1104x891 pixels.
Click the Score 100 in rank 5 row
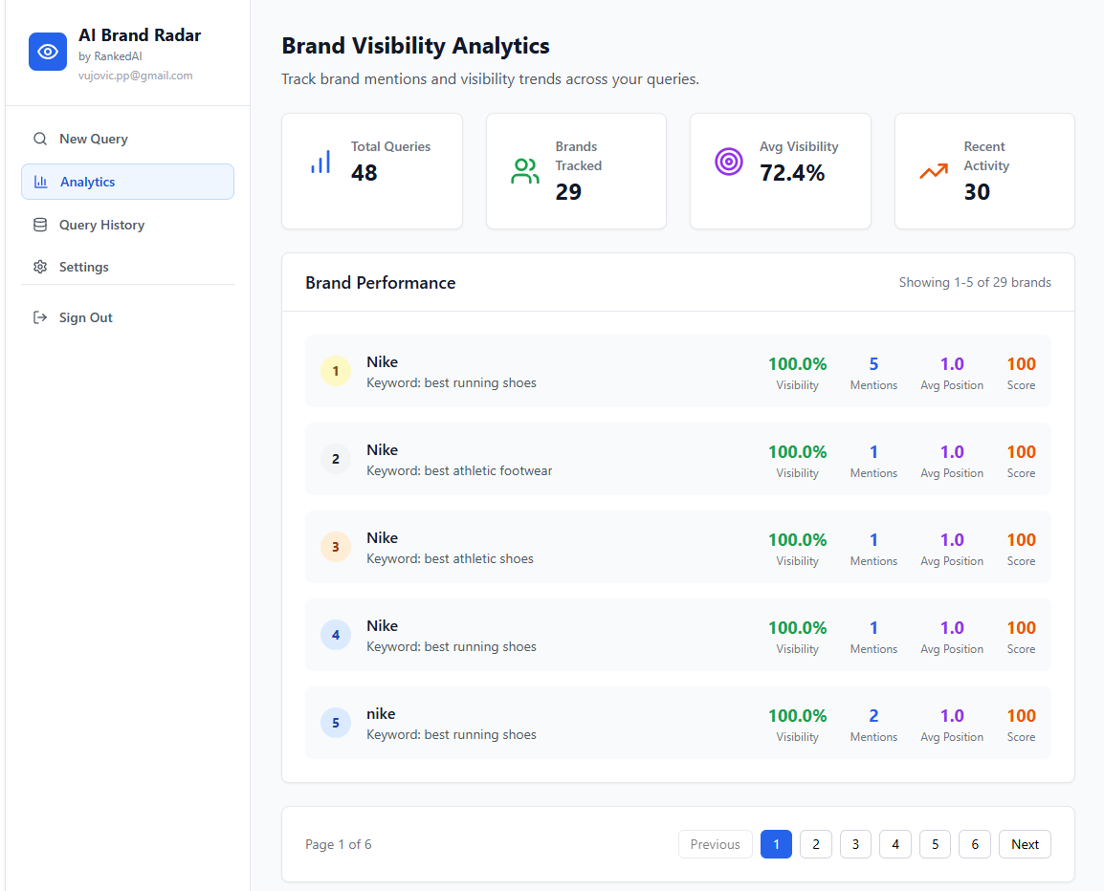pos(1021,716)
